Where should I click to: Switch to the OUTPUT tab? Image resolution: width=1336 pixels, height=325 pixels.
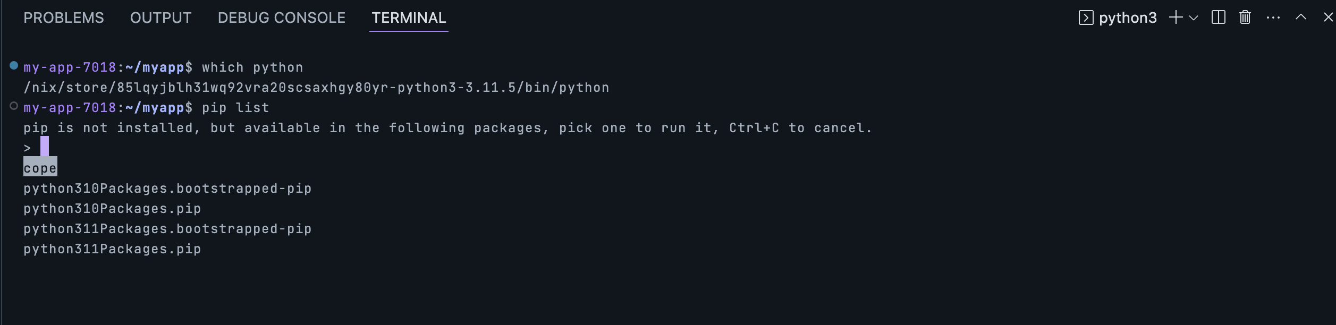tap(160, 18)
